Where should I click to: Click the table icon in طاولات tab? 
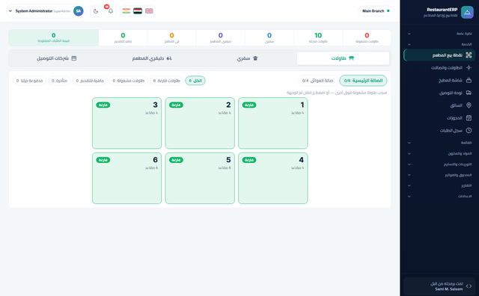pyautogui.click(x=351, y=58)
